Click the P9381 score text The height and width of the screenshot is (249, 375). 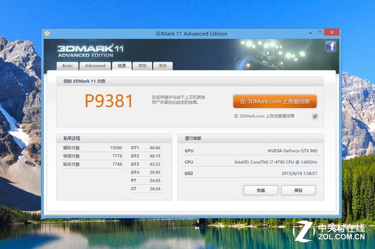(x=109, y=101)
